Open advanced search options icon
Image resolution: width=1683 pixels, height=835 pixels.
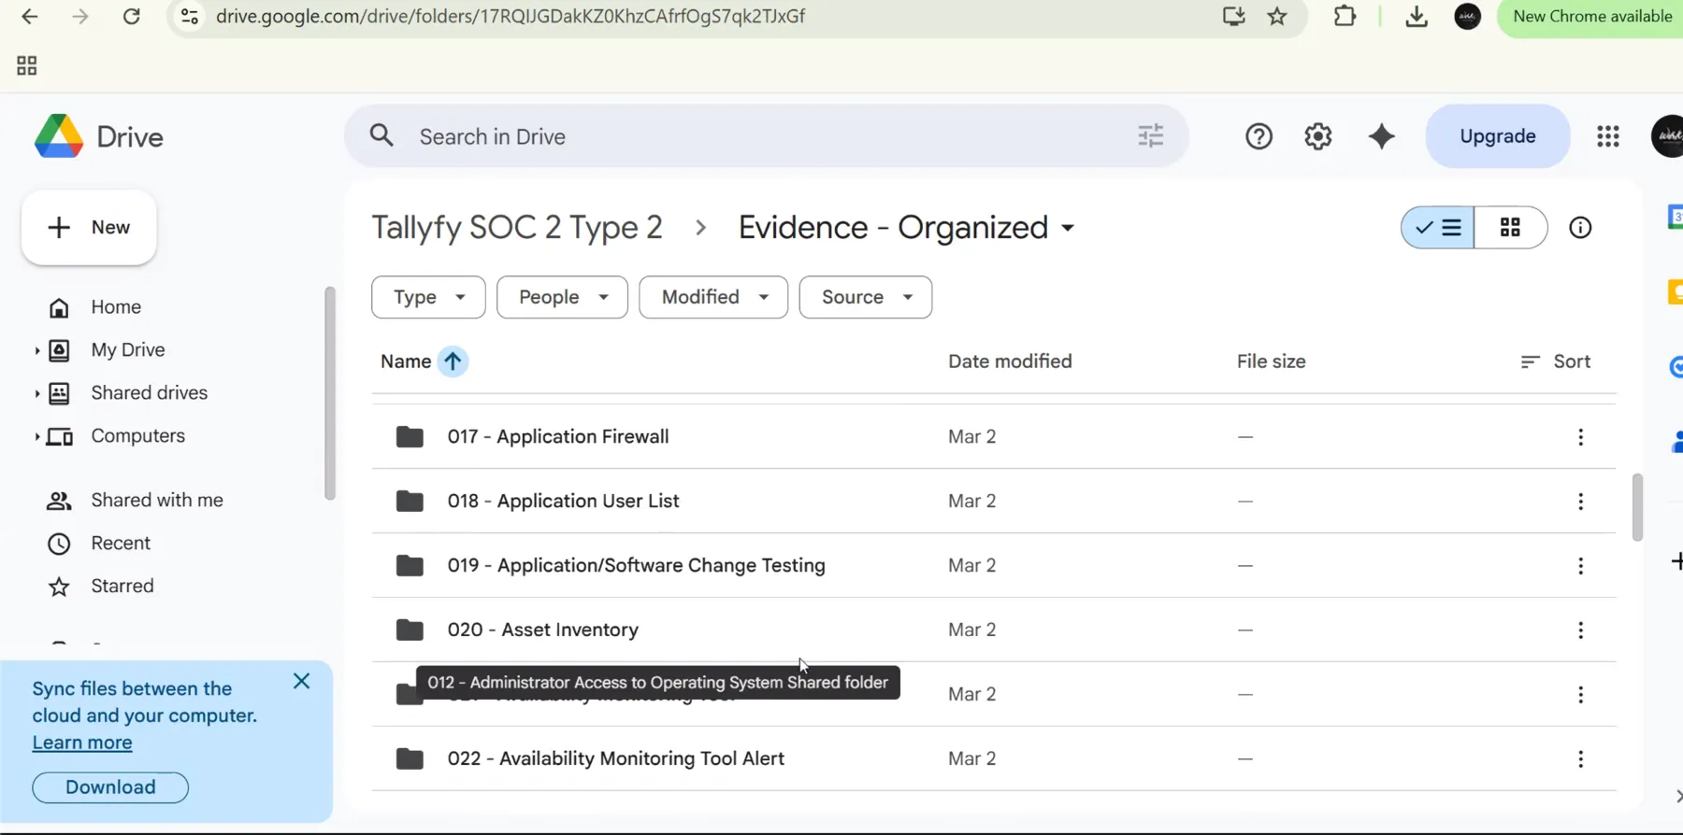[1151, 136]
